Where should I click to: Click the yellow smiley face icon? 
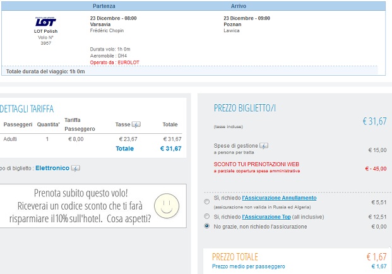(x=167, y=206)
